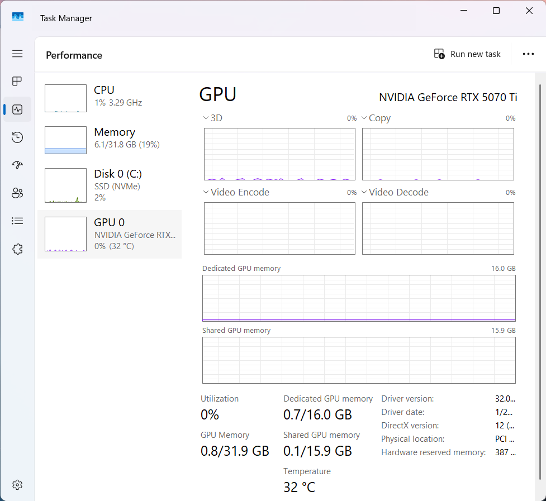This screenshot has width=546, height=501.
Task: Click the 15.9 GB shared memory maximum label
Action: [503, 331]
